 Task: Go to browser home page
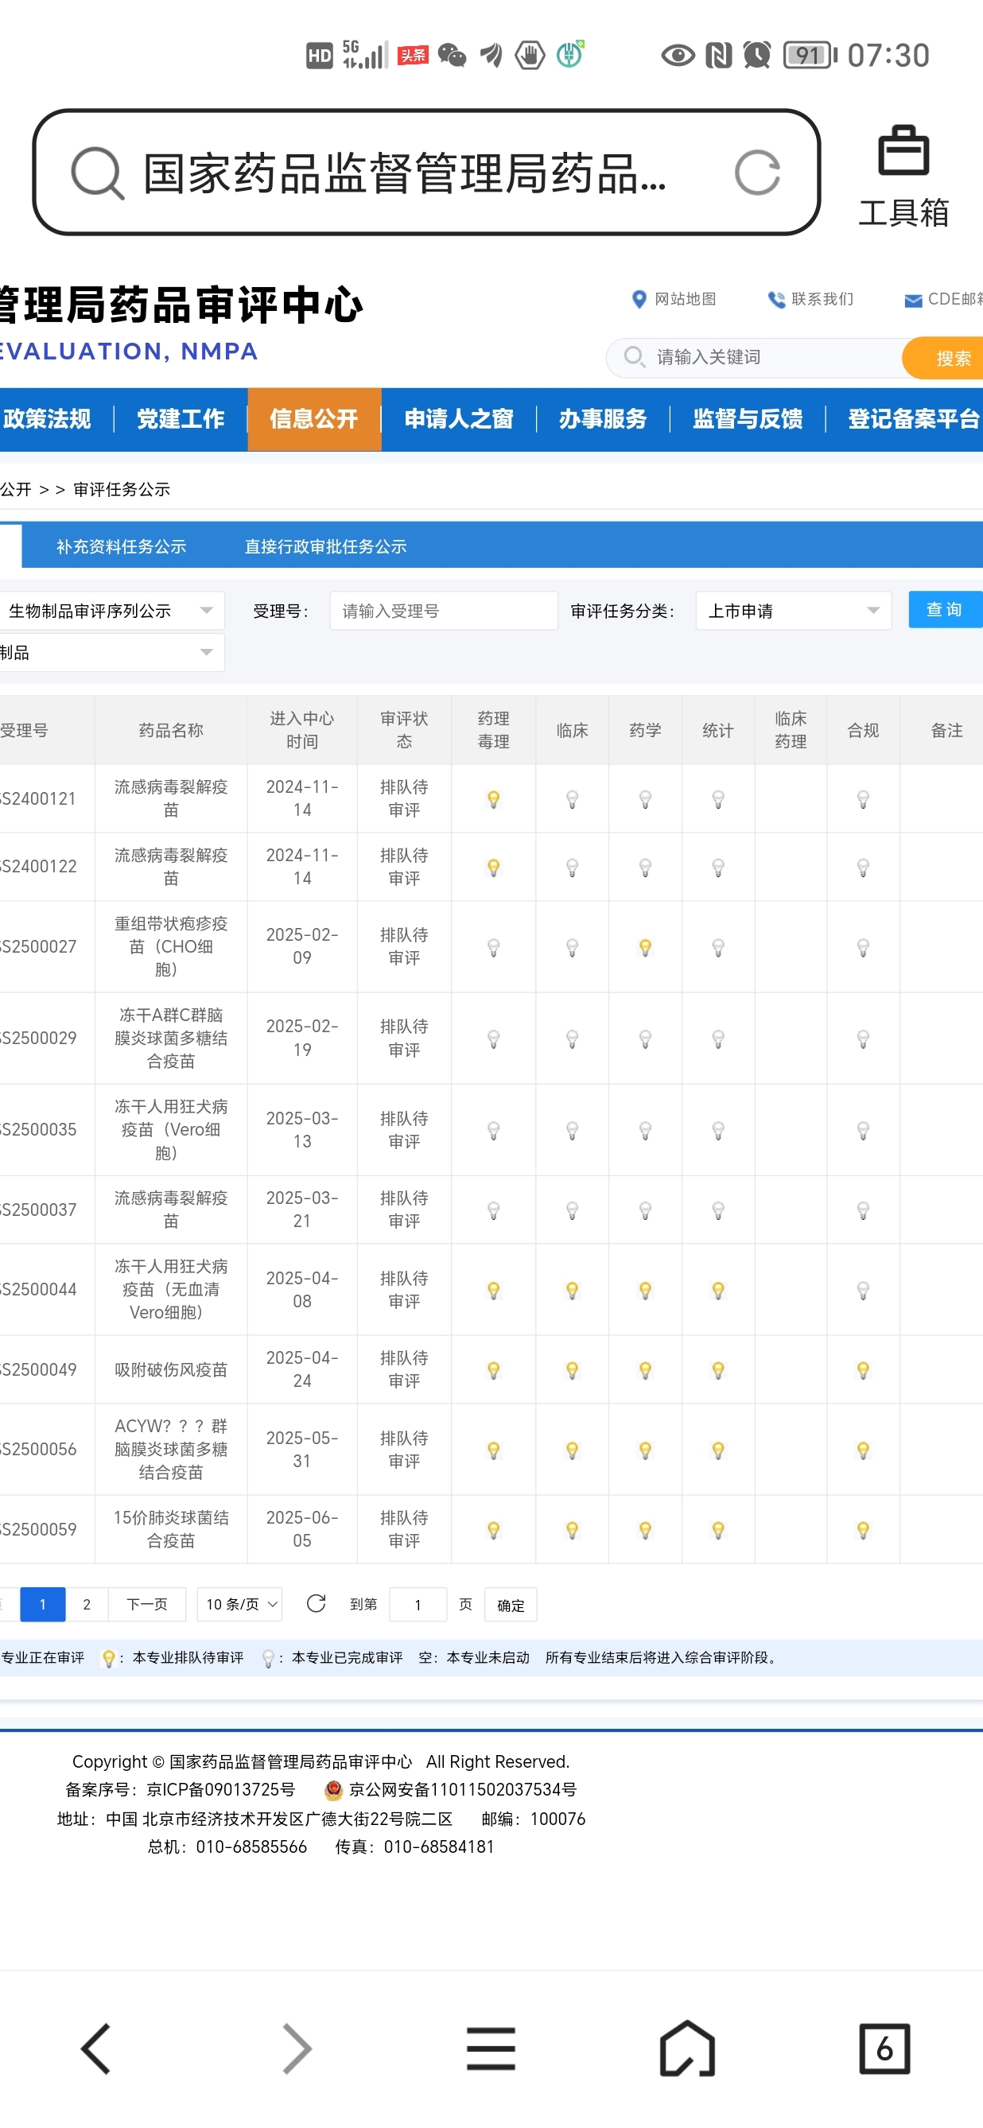(x=687, y=2048)
